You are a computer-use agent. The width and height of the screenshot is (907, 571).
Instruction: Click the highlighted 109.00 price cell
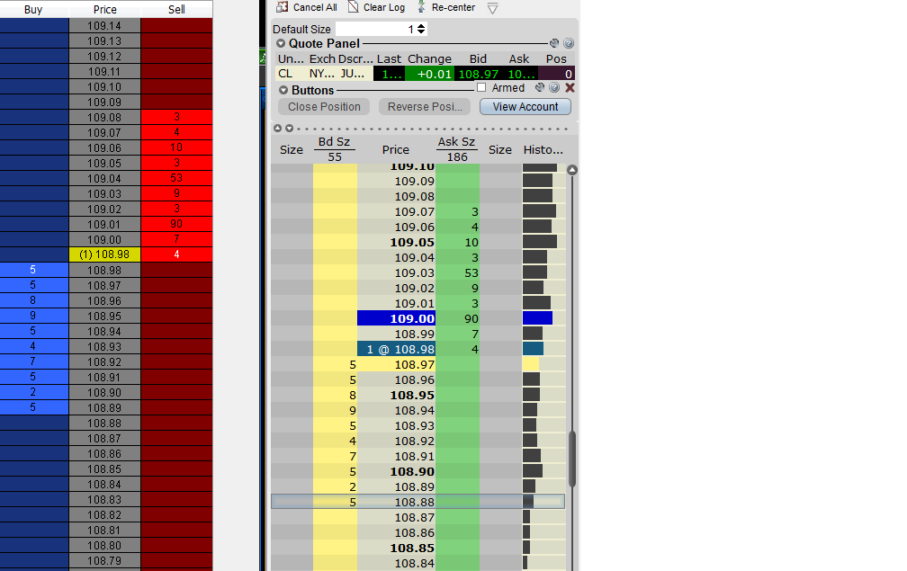pyautogui.click(x=396, y=318)
